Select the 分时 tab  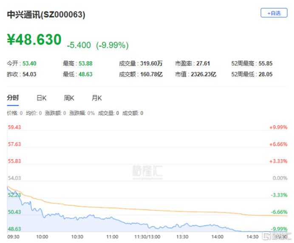[x=13, y=98]
